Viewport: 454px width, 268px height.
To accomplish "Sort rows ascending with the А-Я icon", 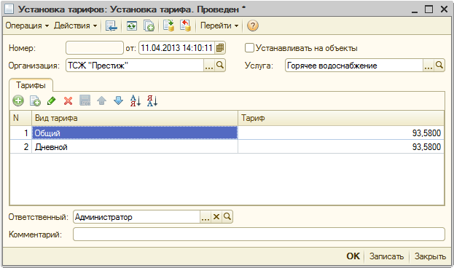I will [x=136, y=100].
